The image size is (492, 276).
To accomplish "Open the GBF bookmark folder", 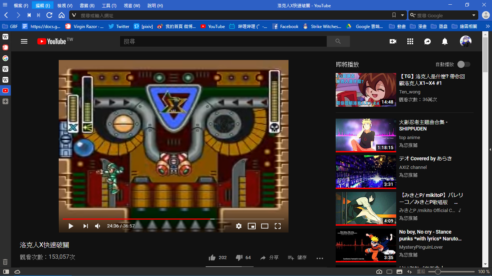I will 10,26.
